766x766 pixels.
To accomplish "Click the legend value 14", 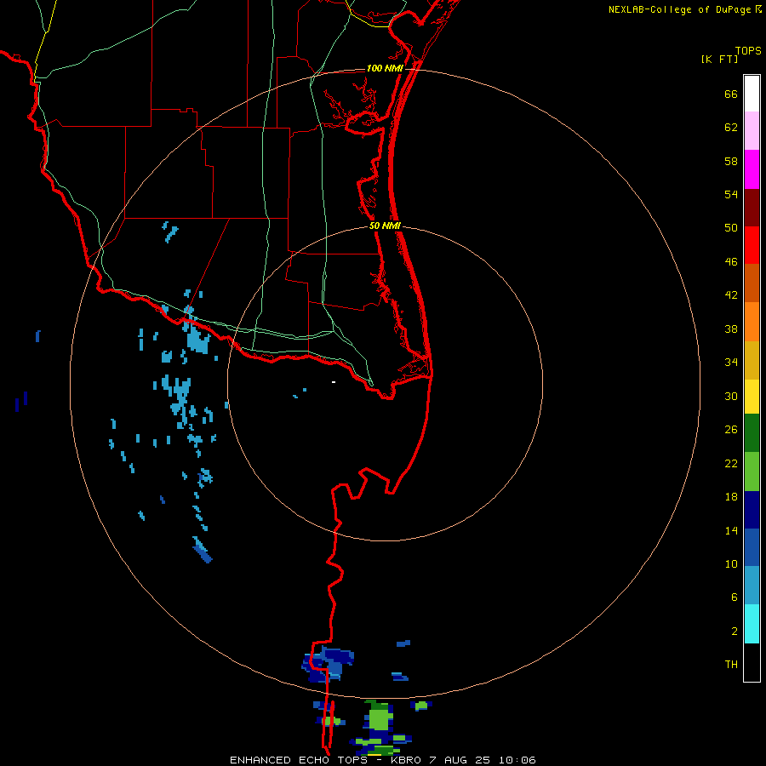I will point(731,530).
